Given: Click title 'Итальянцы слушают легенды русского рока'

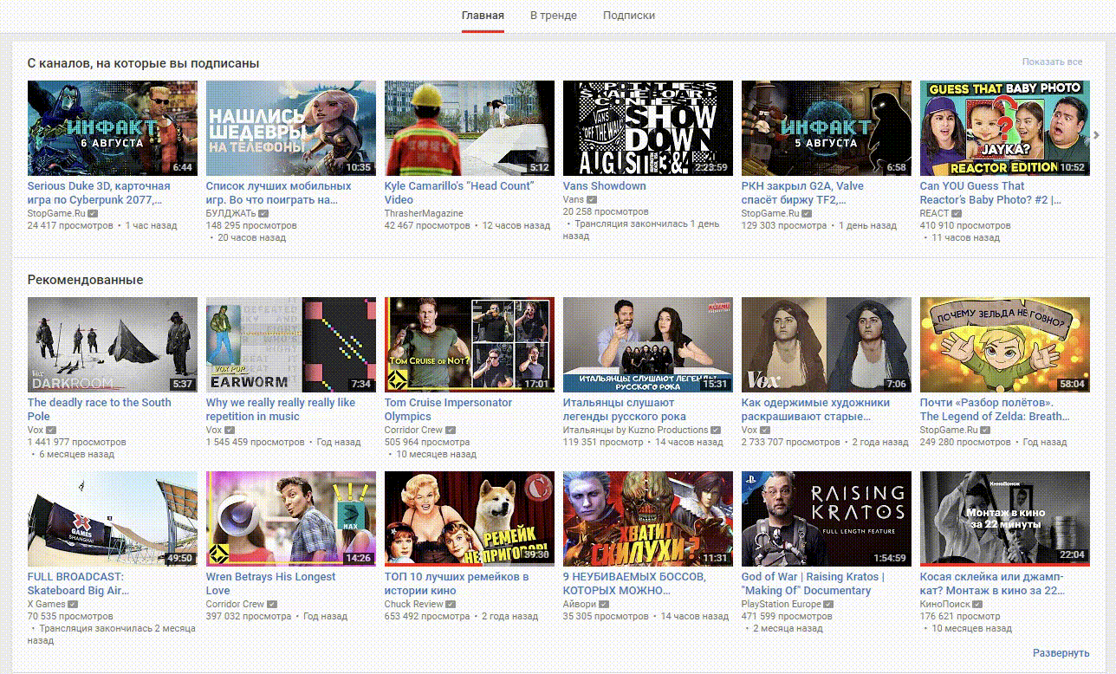Looking at the screenshot, I should coord(625,410).
